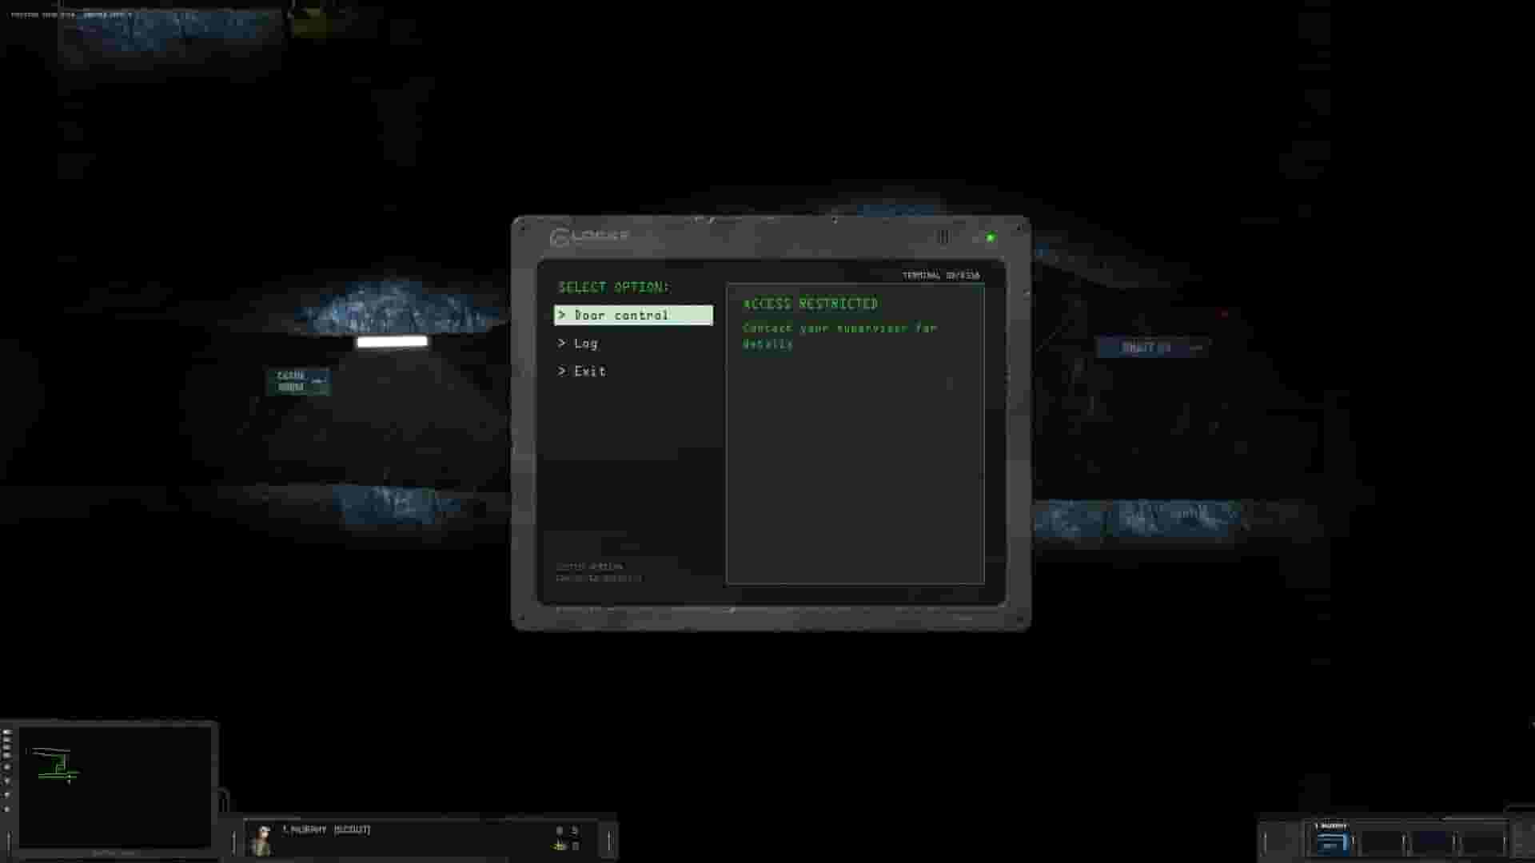The width and height of the screenshot is (1535, 863).
Task: Click the Contact your supervisor for details text
Action: 839,336
